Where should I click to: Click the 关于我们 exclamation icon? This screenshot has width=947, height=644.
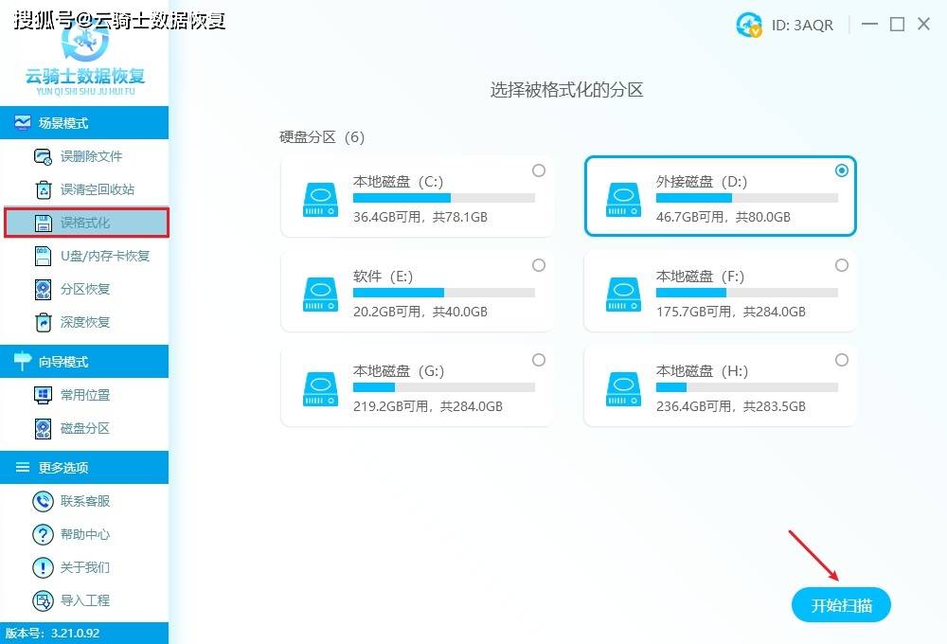43,568
